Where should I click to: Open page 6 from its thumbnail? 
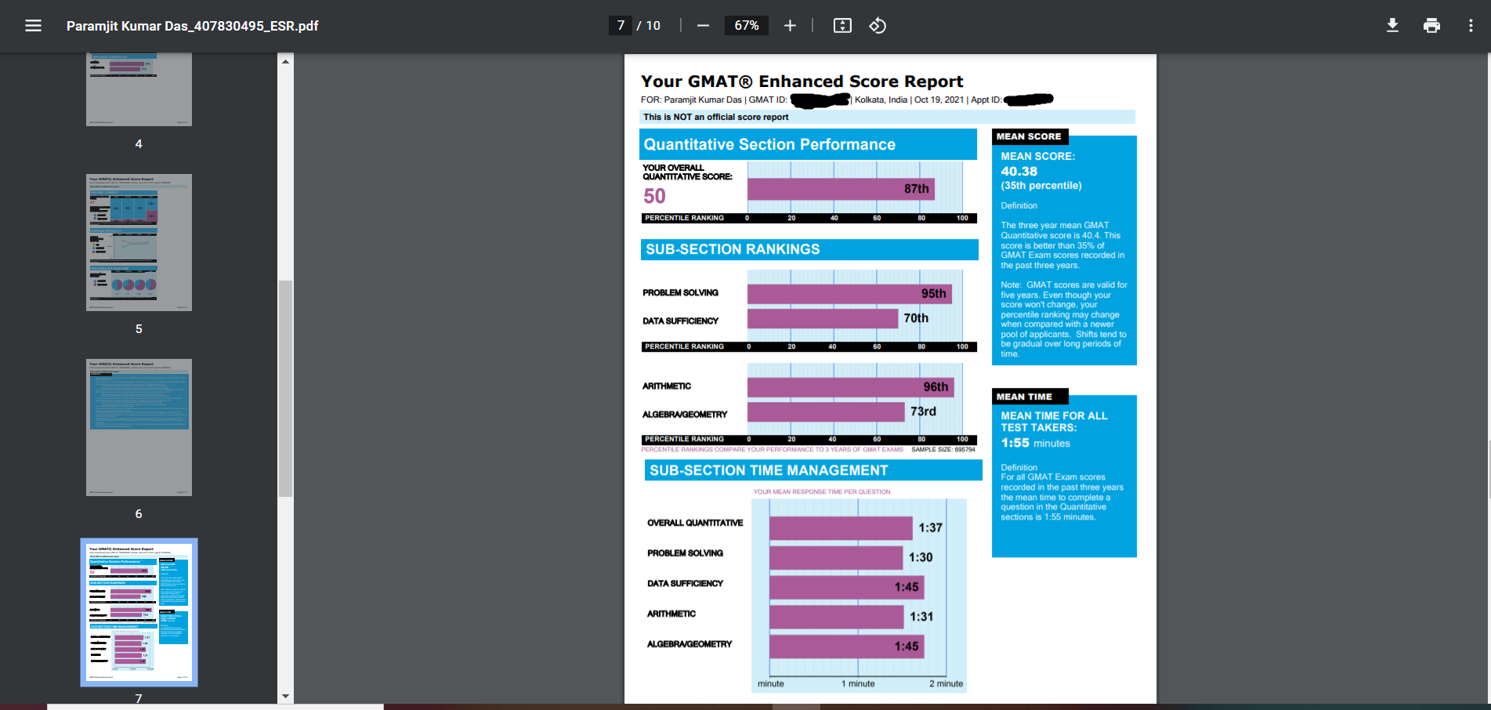tap(138, 427)
